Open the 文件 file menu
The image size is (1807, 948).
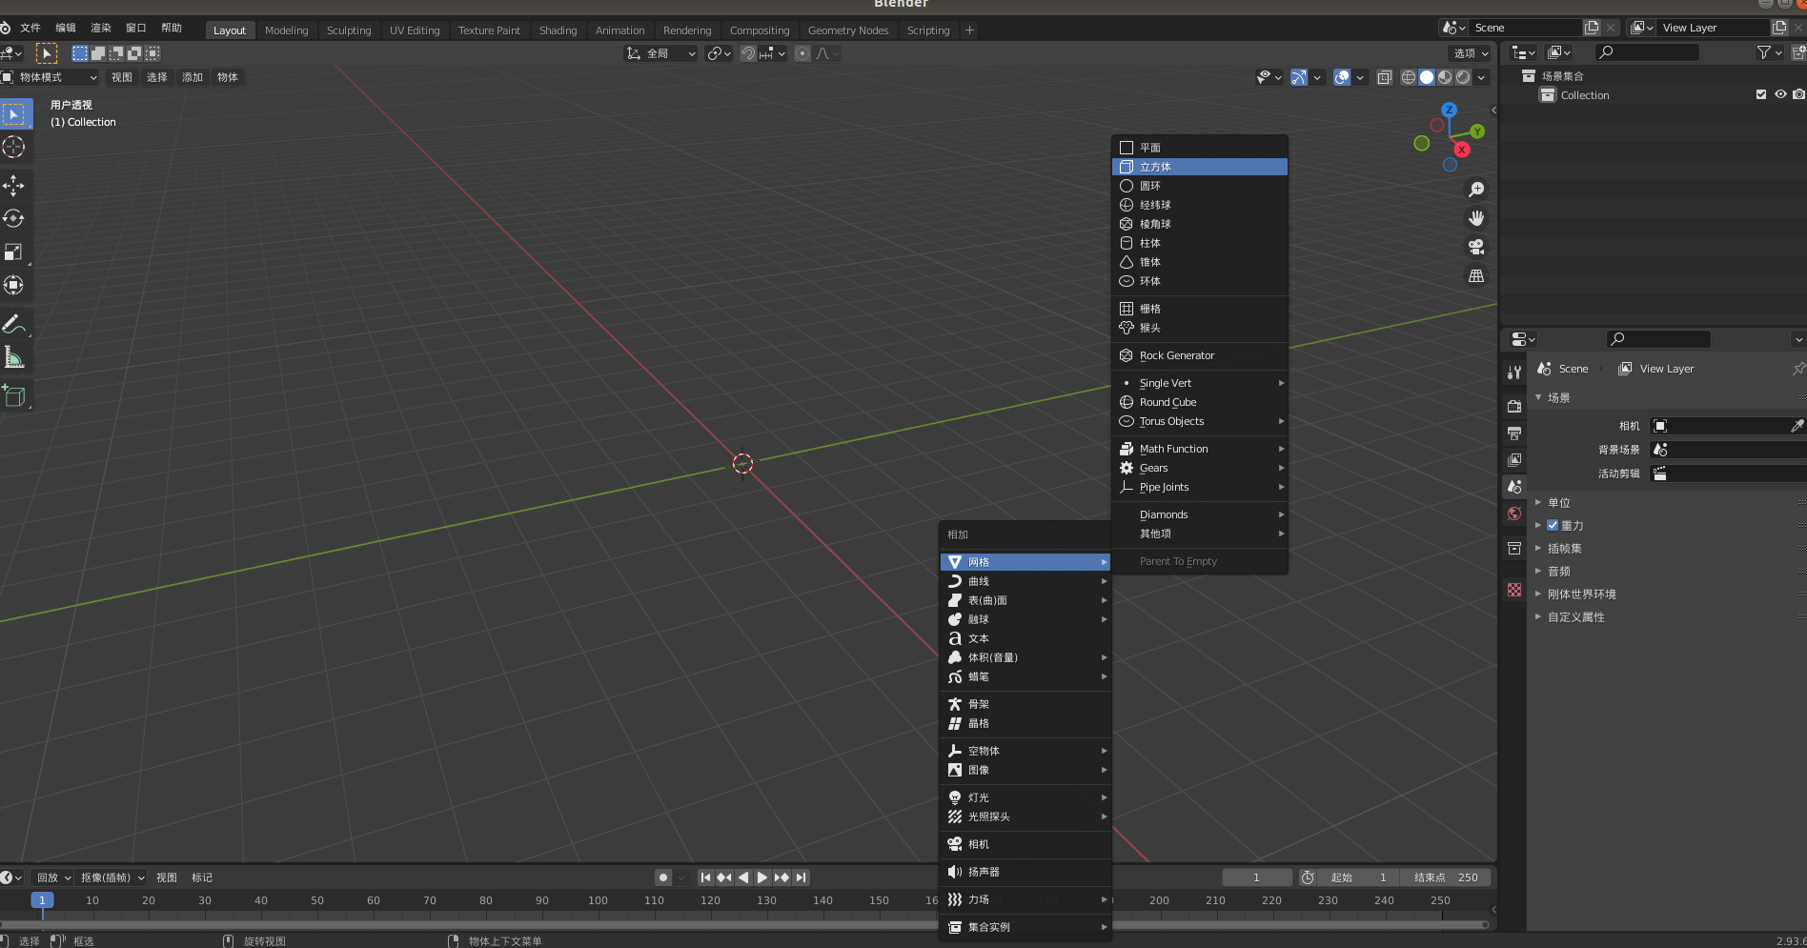[x=30, y=28]
